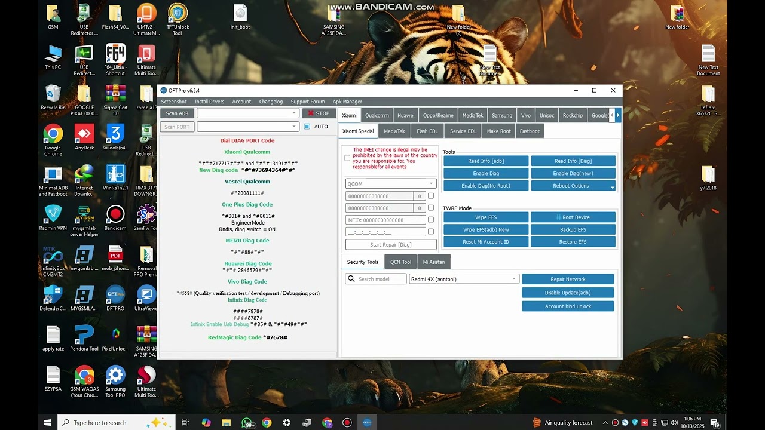Select the UltraViewer desktop icon
The image size is (765, 430).
(x=146, y=295)
